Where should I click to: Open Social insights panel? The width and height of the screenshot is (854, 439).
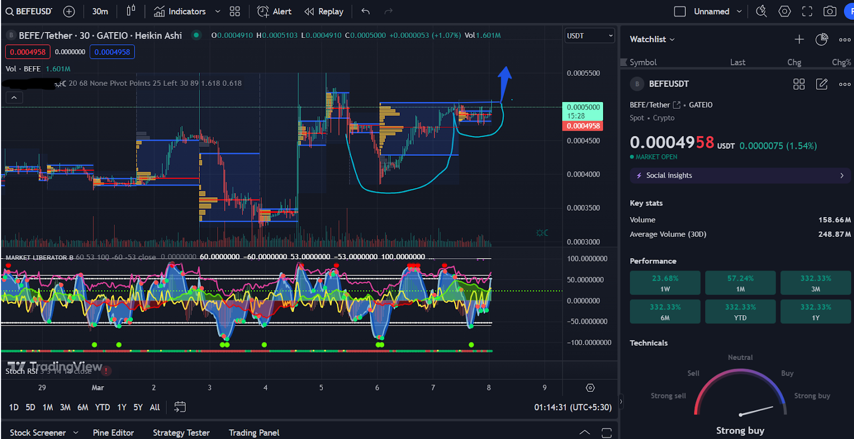(x=740, y=175)
